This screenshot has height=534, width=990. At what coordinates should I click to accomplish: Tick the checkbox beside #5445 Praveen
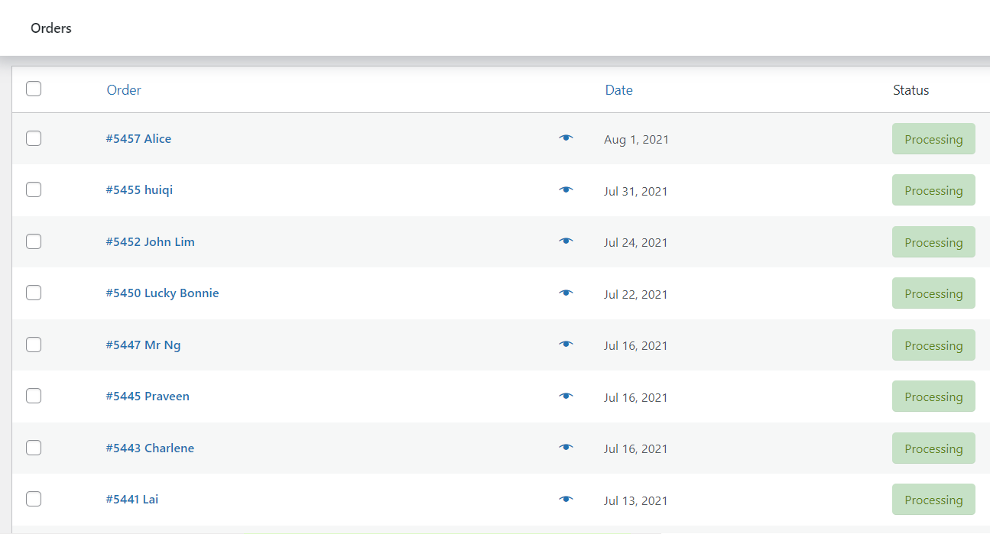(x=34, y=396)
